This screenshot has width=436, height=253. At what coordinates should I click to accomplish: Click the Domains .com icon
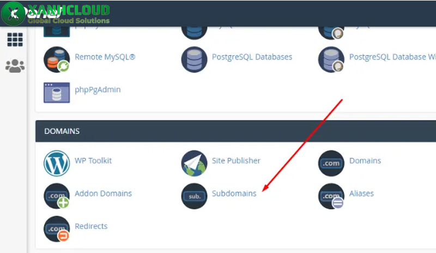331,163
